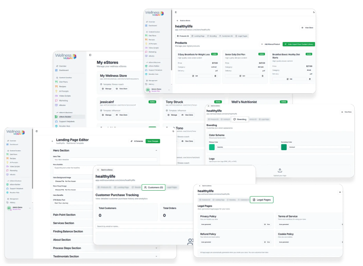Screen dimensions: 363x266
Task: Click the Secondary Color swatch
Action: (284, 147)
